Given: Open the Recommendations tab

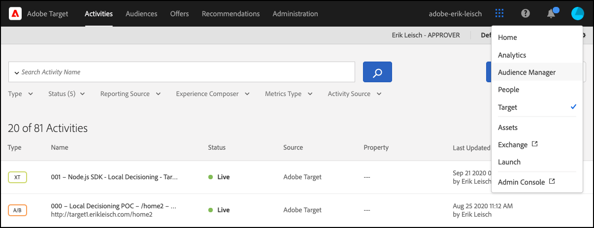Looking at the screenshot, I should point(231,14).
